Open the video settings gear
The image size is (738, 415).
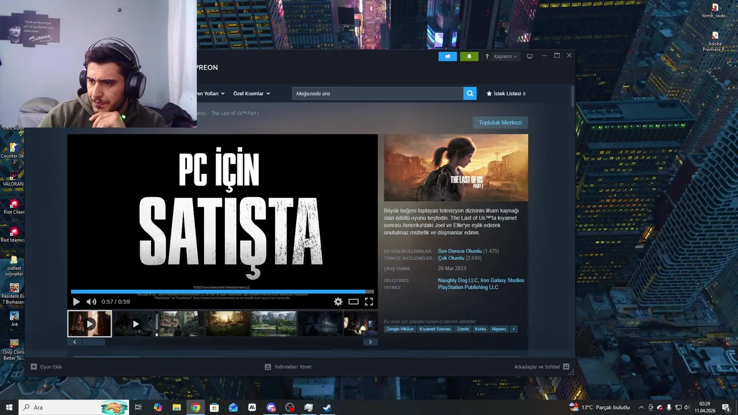pyautogui.click(x=338, y=301)
